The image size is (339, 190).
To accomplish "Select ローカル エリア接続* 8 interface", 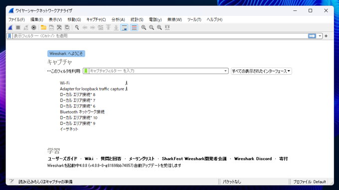I will pyautogui.click(x=77, y=95).
